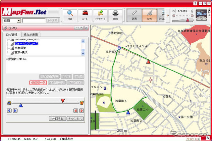212x141 pixels.
Task: Toggle the 結合モード merge mode button
Action: (57, 83)
